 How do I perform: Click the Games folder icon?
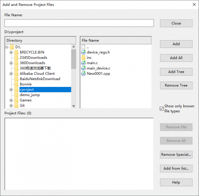pyautogui.click(x=16, y=100)
